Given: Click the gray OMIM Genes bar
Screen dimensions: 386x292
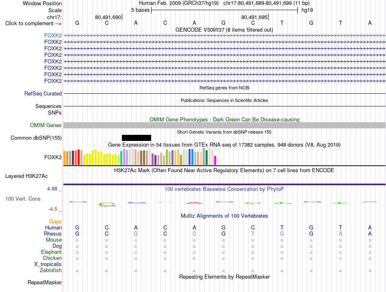Looking at the screenshot, I should point(224,125).
